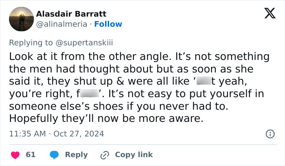The height and width of the screenshot is (166, 285).
Task: Open the circled info icon
Action: coord(270,134)
